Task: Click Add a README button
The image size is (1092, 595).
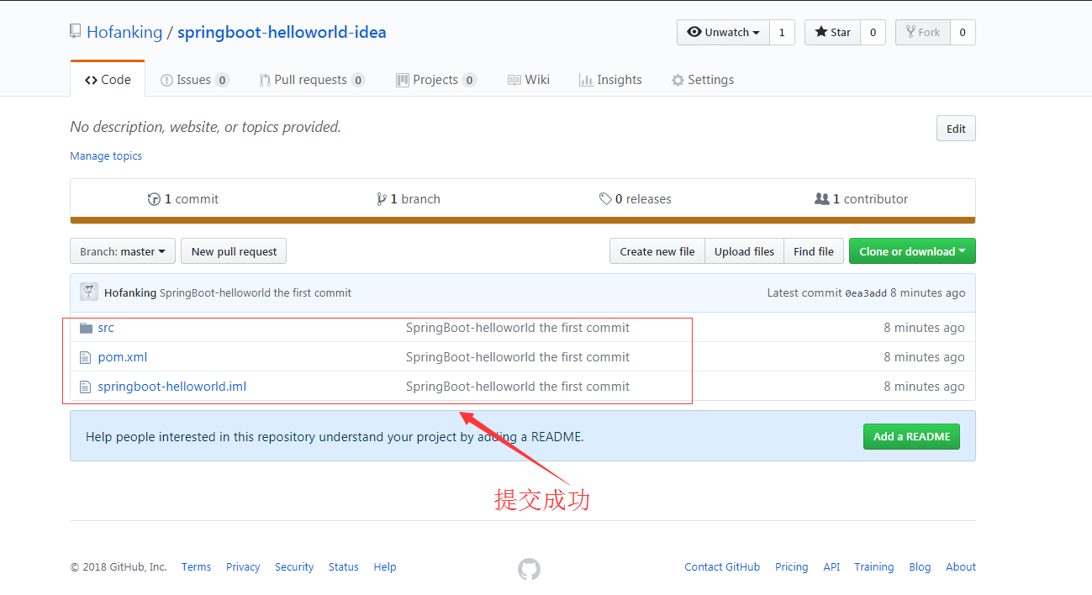Action: click(911, 436)
